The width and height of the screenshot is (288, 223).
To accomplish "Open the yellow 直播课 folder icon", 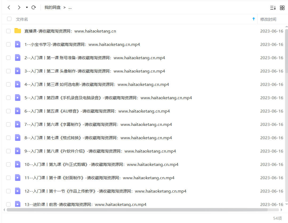I will tap(18, 31).
